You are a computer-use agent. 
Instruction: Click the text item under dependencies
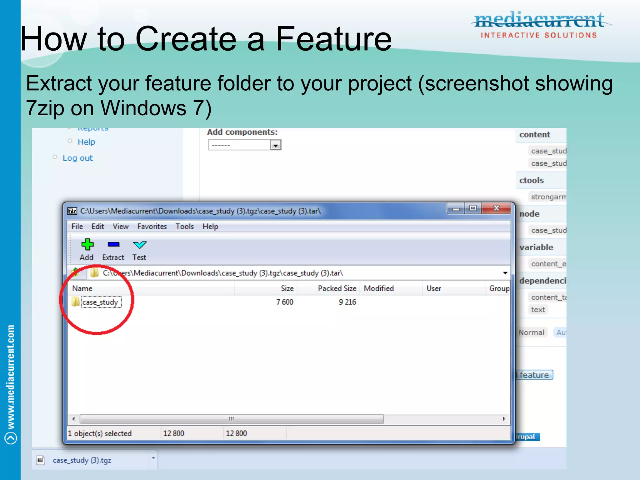[538, 310]
